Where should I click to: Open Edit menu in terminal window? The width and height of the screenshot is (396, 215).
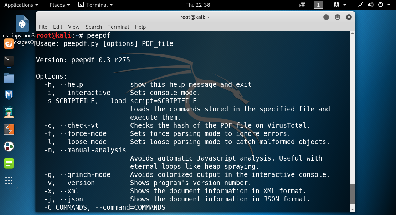point(58,27)
